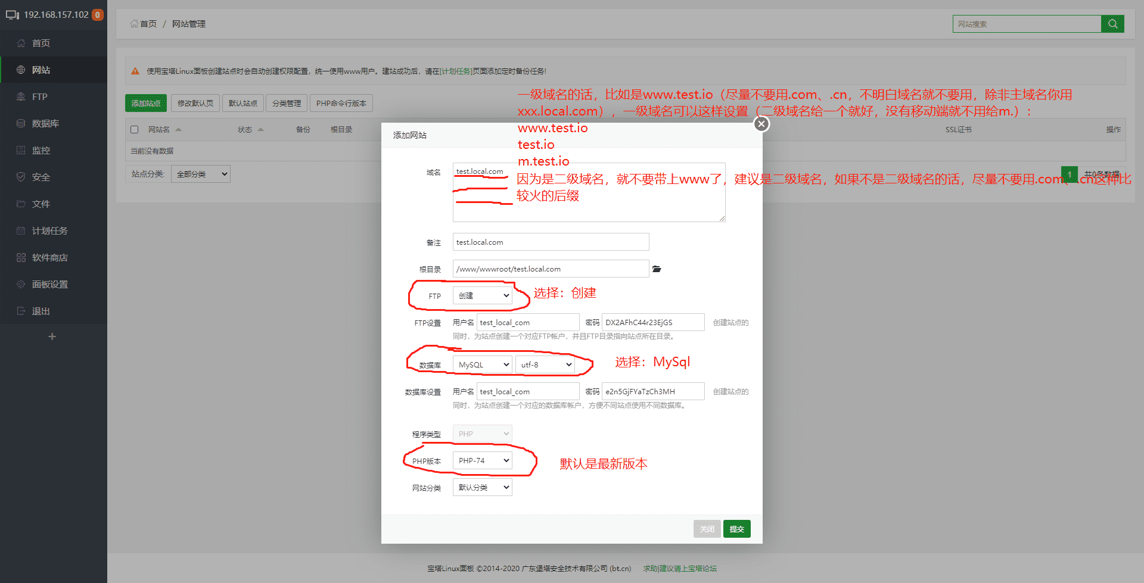This screenshot has width=1144, height=583.
Task: Click the green website search magnifier icon
Action: click(x=1112, y=24)
